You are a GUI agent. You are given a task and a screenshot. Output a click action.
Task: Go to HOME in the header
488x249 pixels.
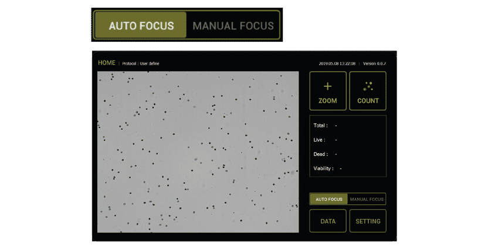click(x=107, y=63)
